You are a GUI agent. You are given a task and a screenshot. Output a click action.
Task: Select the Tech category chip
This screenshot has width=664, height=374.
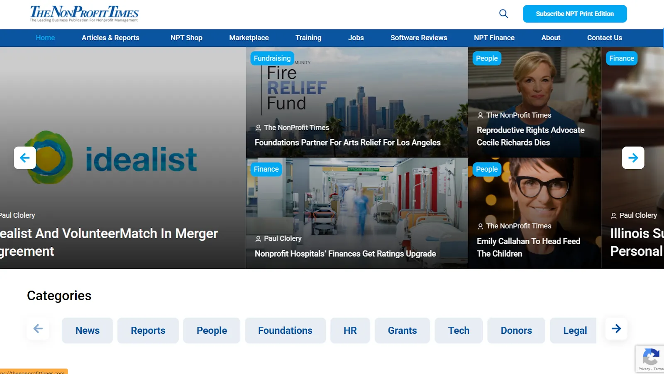[459, 330]
